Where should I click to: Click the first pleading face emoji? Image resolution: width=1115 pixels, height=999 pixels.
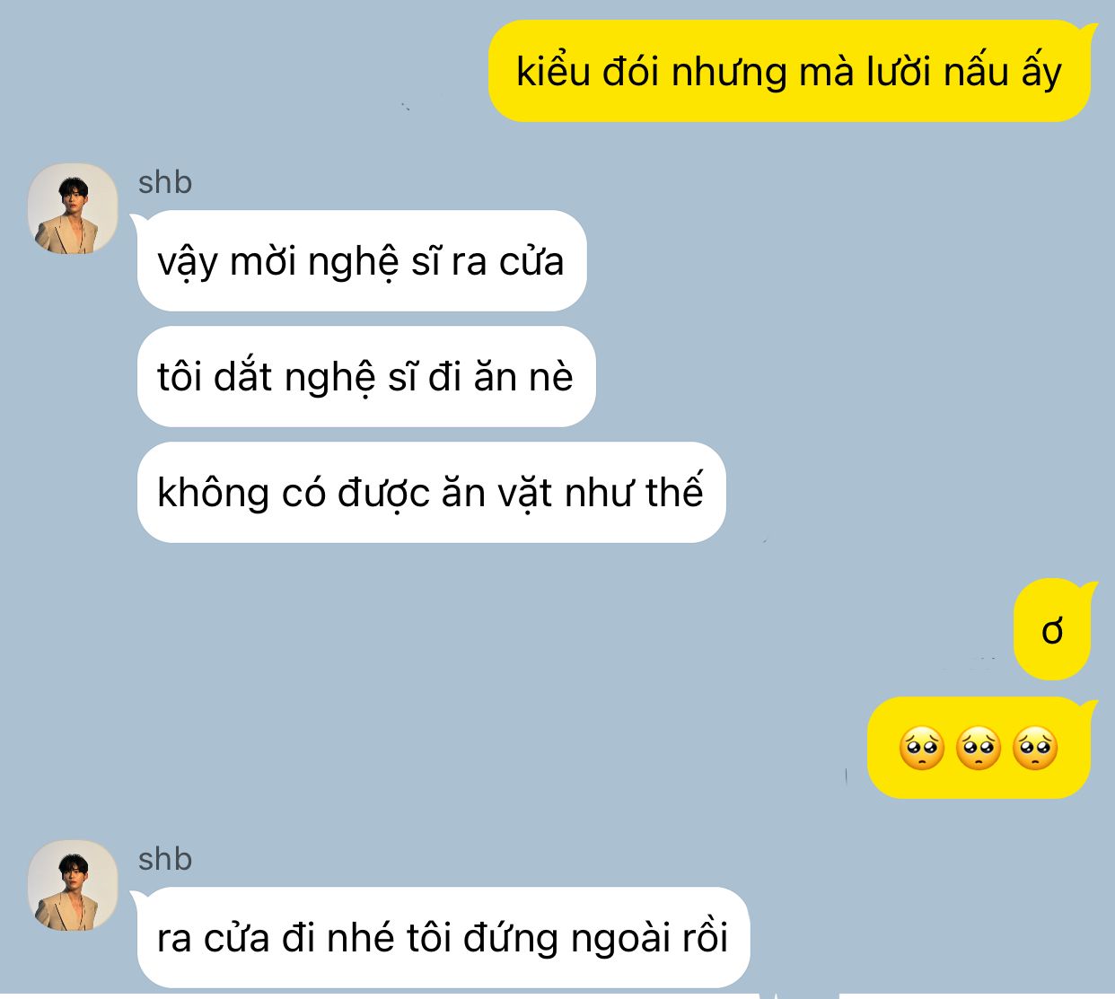(922, 748)
